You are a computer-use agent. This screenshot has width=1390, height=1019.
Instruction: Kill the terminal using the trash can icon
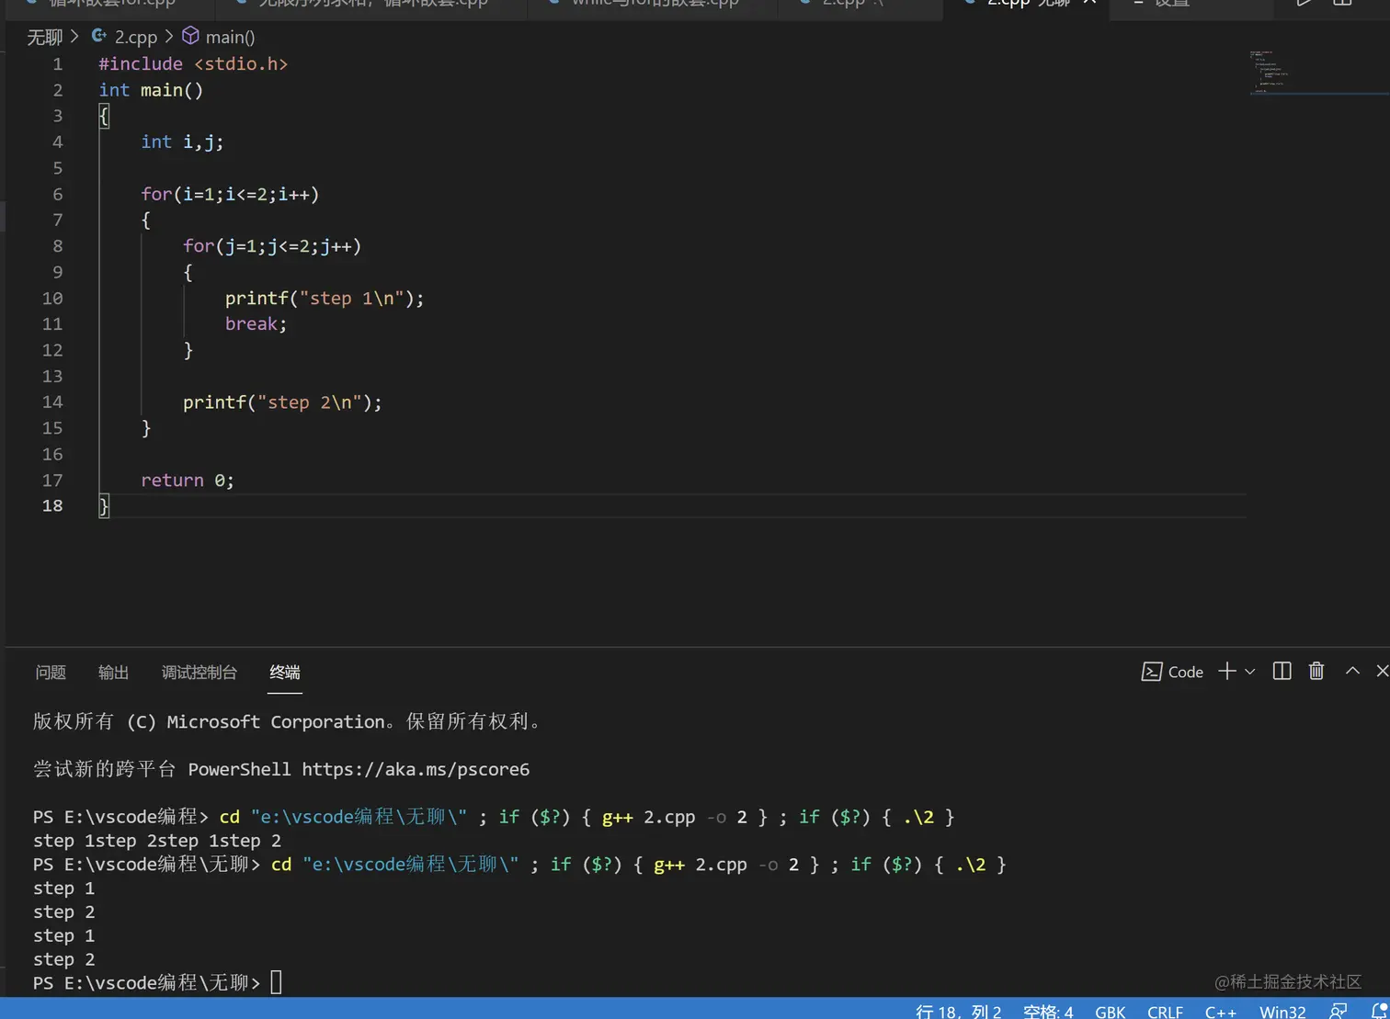click(x=1316, y=671)
